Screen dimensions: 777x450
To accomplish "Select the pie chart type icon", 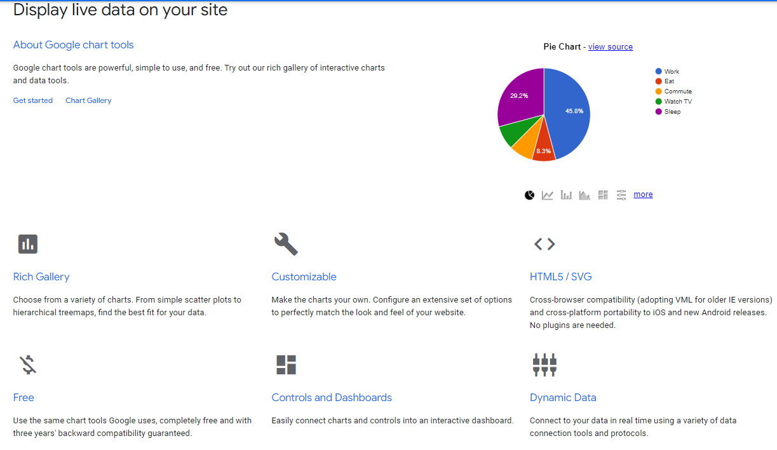I will [529, 194].
